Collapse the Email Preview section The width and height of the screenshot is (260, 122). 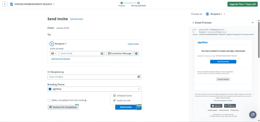coord(253,23)
